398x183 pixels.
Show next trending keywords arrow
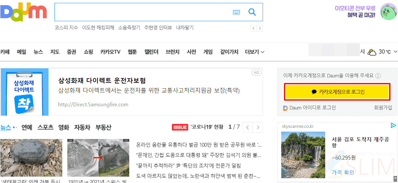click(260, 28)
